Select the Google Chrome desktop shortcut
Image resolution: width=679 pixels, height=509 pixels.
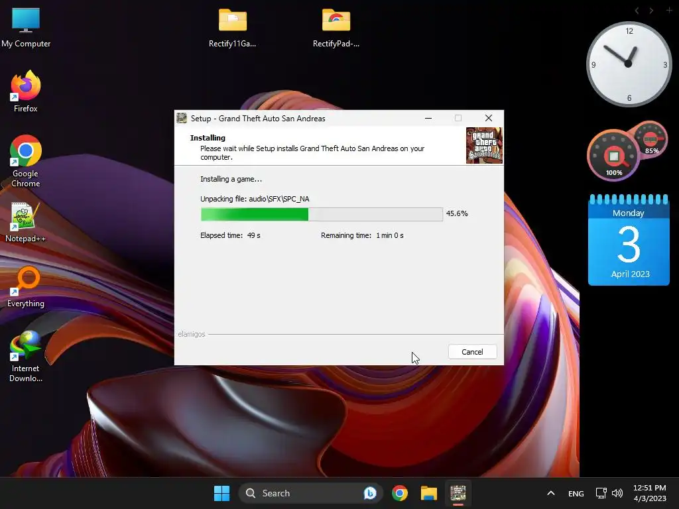point(26,161)
